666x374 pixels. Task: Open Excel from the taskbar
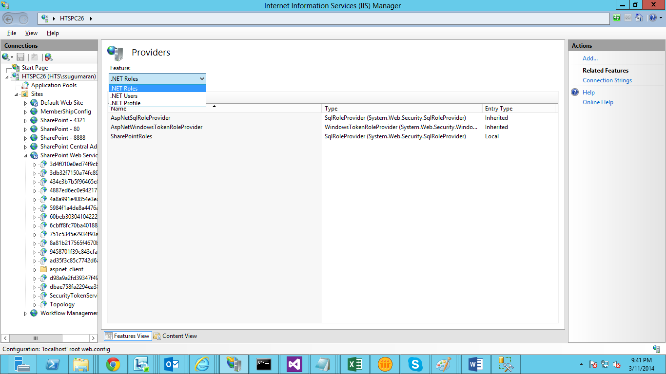[355, 364]
